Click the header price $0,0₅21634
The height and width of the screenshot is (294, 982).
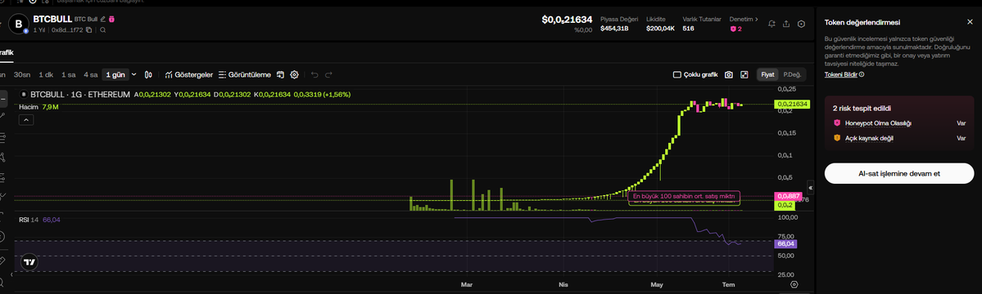coord(567,20)
